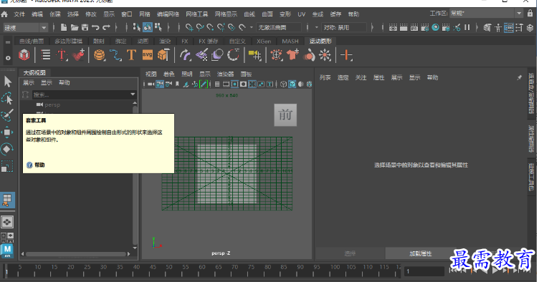Create a new scene file
The width and height of the screenshot is (539, 282).
(x=64, y=27)
